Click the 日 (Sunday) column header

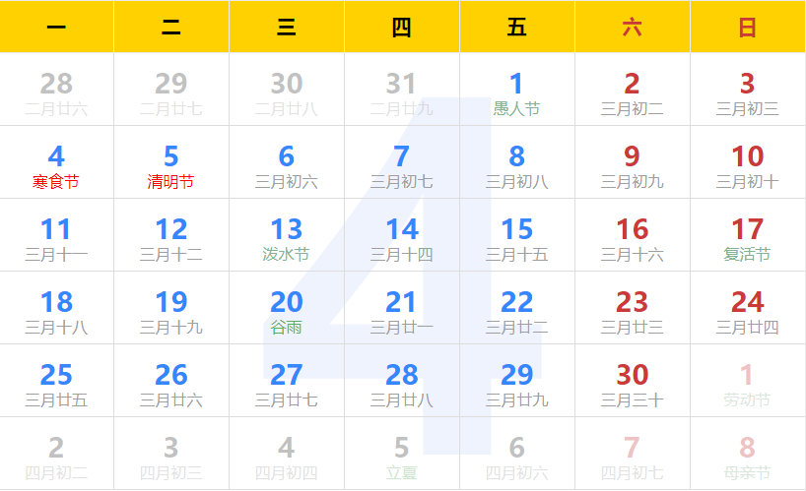747,28
